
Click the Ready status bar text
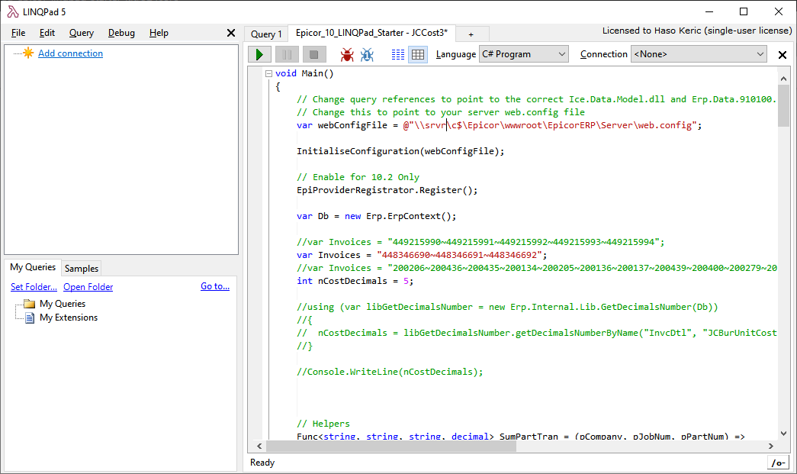pyautogui.click(x=262, y=463)
